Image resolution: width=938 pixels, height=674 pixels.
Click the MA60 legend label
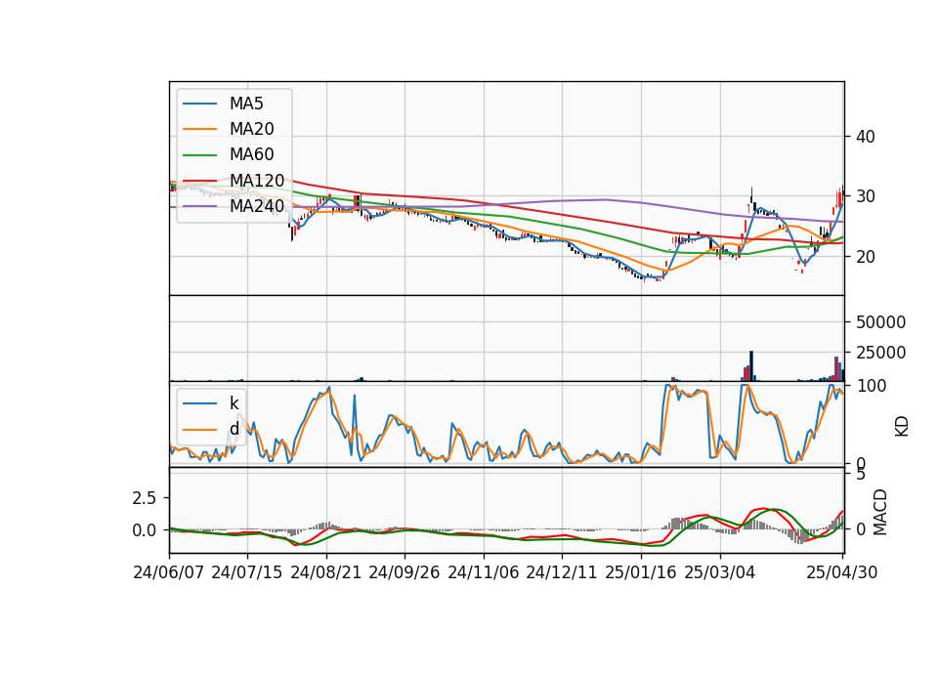(x=251, y=155)
